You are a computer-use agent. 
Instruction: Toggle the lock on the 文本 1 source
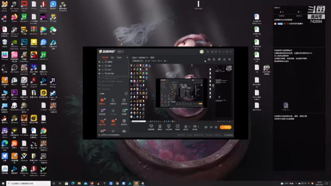(x=103, y=69)
